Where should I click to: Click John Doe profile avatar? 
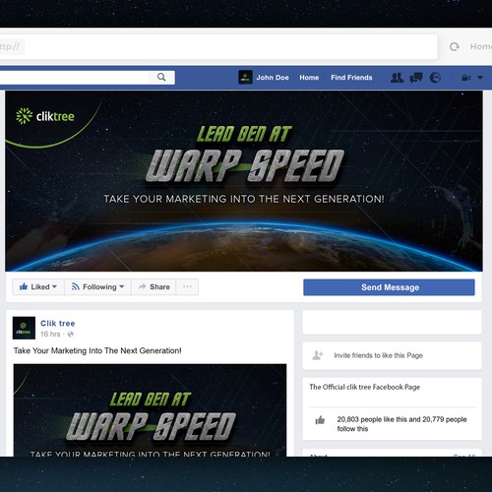pos(245,78)
